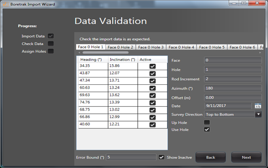Viewport: 268px width, 168px height.
Task: Select heading cell 34.35
Action: pos(93,66)
